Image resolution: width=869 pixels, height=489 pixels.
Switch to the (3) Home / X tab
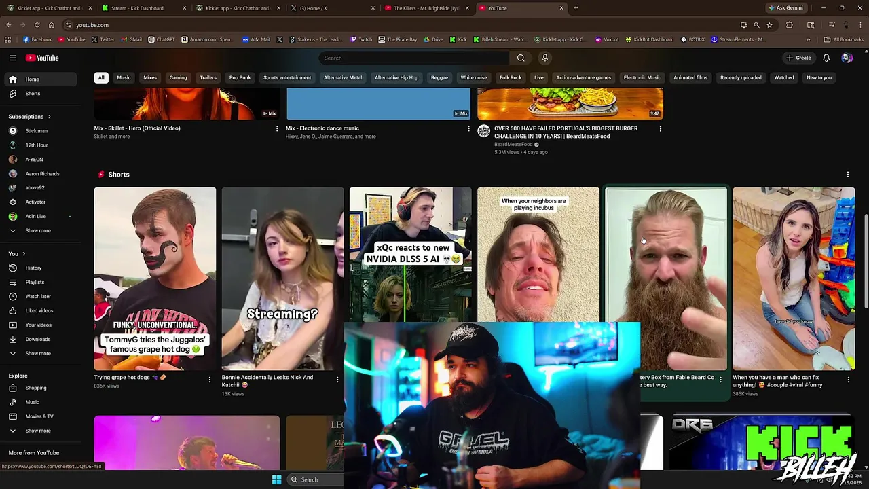click(x=331, y=8)
